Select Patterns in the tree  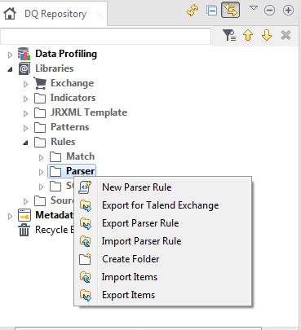pos(69,127)
